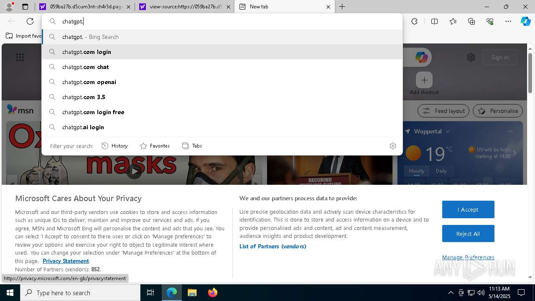Open the apps grid launcher icon
Screen dimensions: 535x301
(20, 57)
